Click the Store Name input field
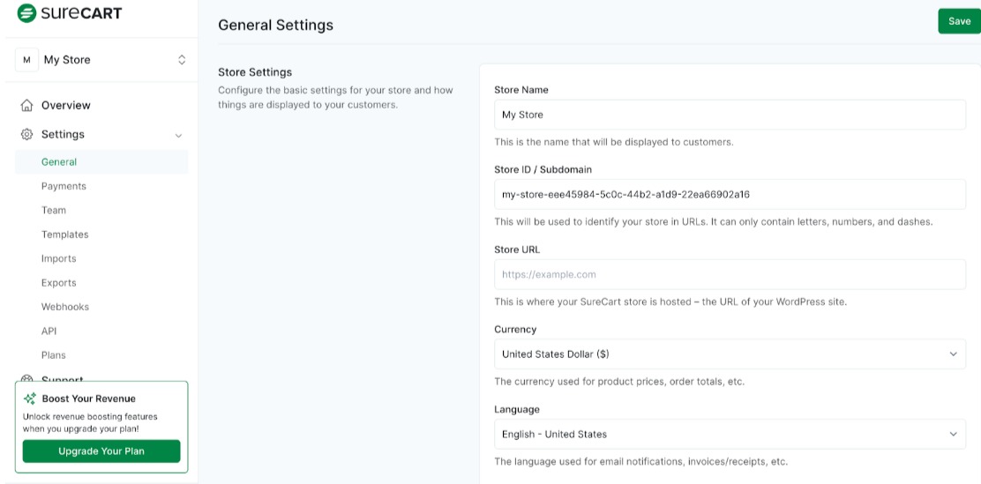The image size is (981, 484). pos(730,115)
